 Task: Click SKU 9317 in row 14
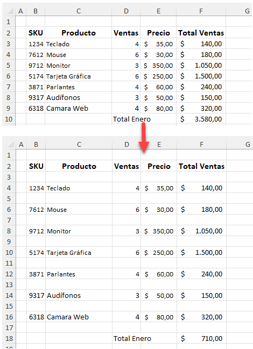[36, 296]
